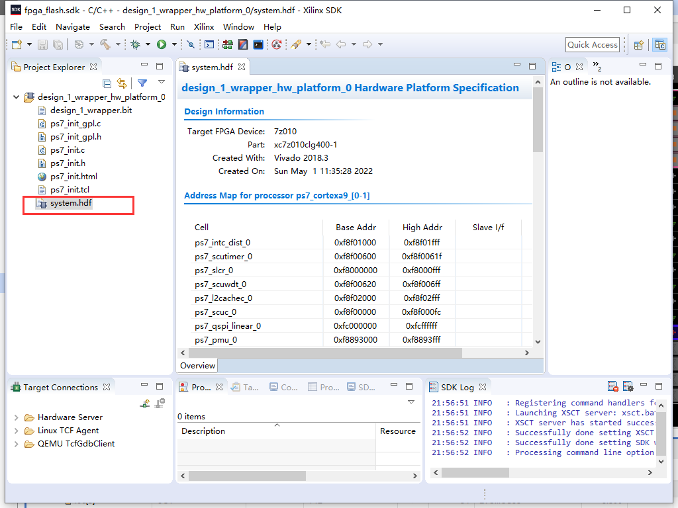The width and height of the screenshot is (678, 508).
Task: Select the C/C++ perspective button
Action: tap(660, 45)
